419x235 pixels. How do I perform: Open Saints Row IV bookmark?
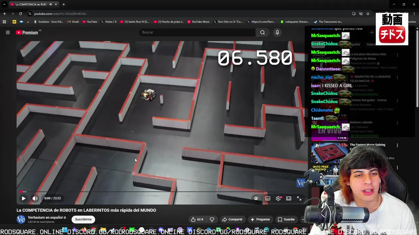pyautogui.click(x=135, y=22)
